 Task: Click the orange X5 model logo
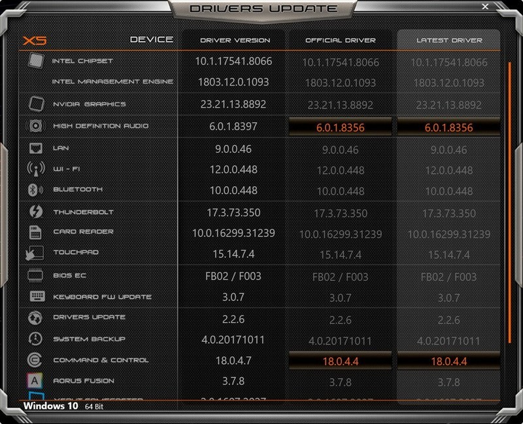click(35, 41)
